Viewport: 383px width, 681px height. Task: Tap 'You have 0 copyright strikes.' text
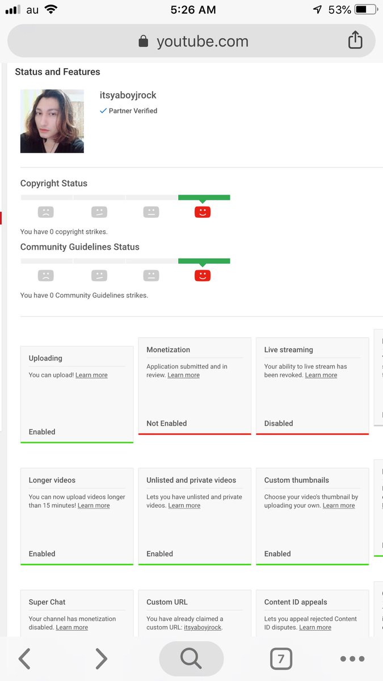64,232
